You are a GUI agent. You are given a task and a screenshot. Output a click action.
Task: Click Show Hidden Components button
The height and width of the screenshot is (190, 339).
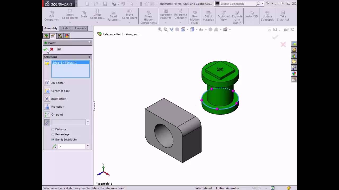pos(149,17)
